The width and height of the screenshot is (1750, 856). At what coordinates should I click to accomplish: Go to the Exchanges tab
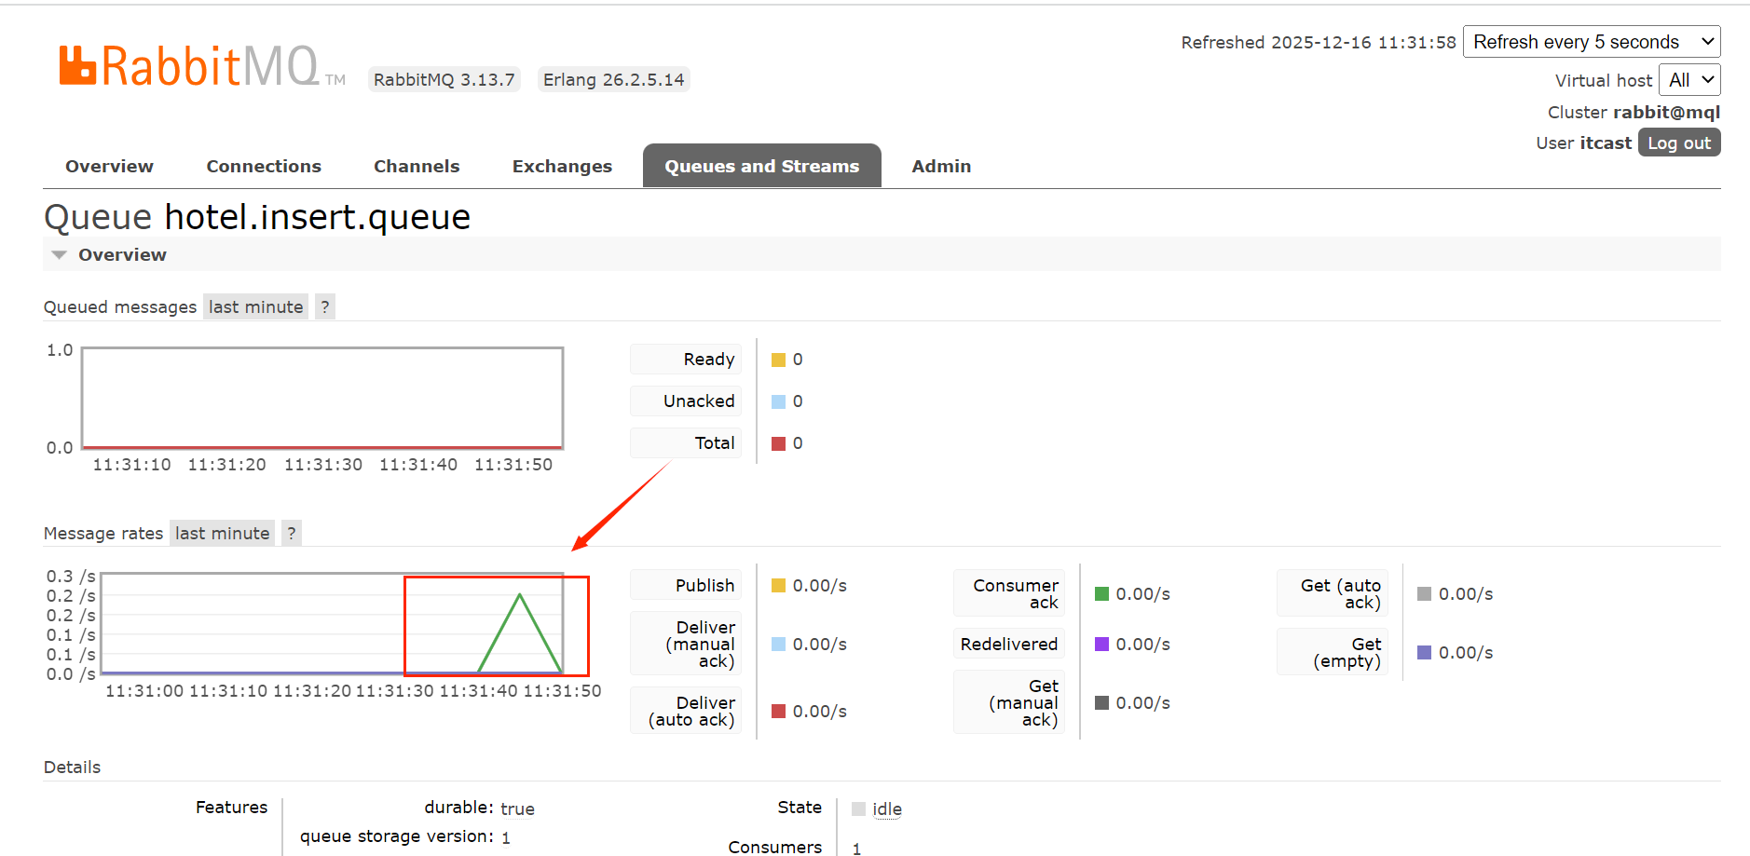[x=562, y=167]
